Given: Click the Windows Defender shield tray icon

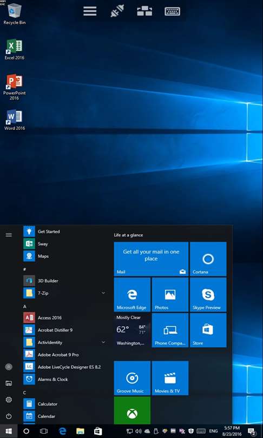Looking at the screenshot, I should coord(191,431).
